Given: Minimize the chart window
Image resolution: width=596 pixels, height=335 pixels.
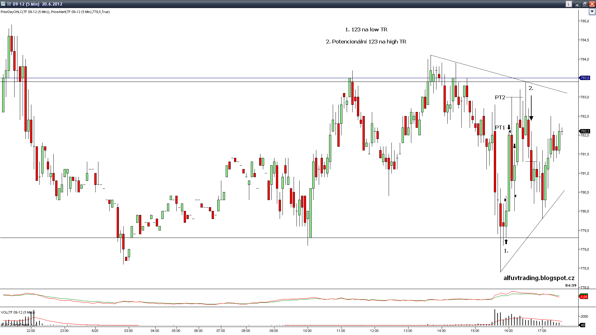Looking at the screenshot, I should point(577,4).
